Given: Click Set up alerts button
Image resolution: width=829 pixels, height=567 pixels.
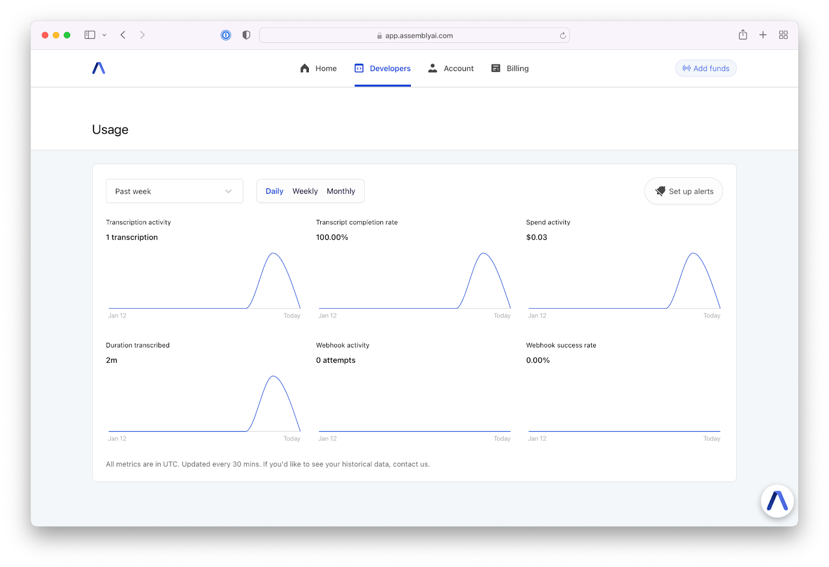Looking at the screenshot, I should click(x=683, y=191).
